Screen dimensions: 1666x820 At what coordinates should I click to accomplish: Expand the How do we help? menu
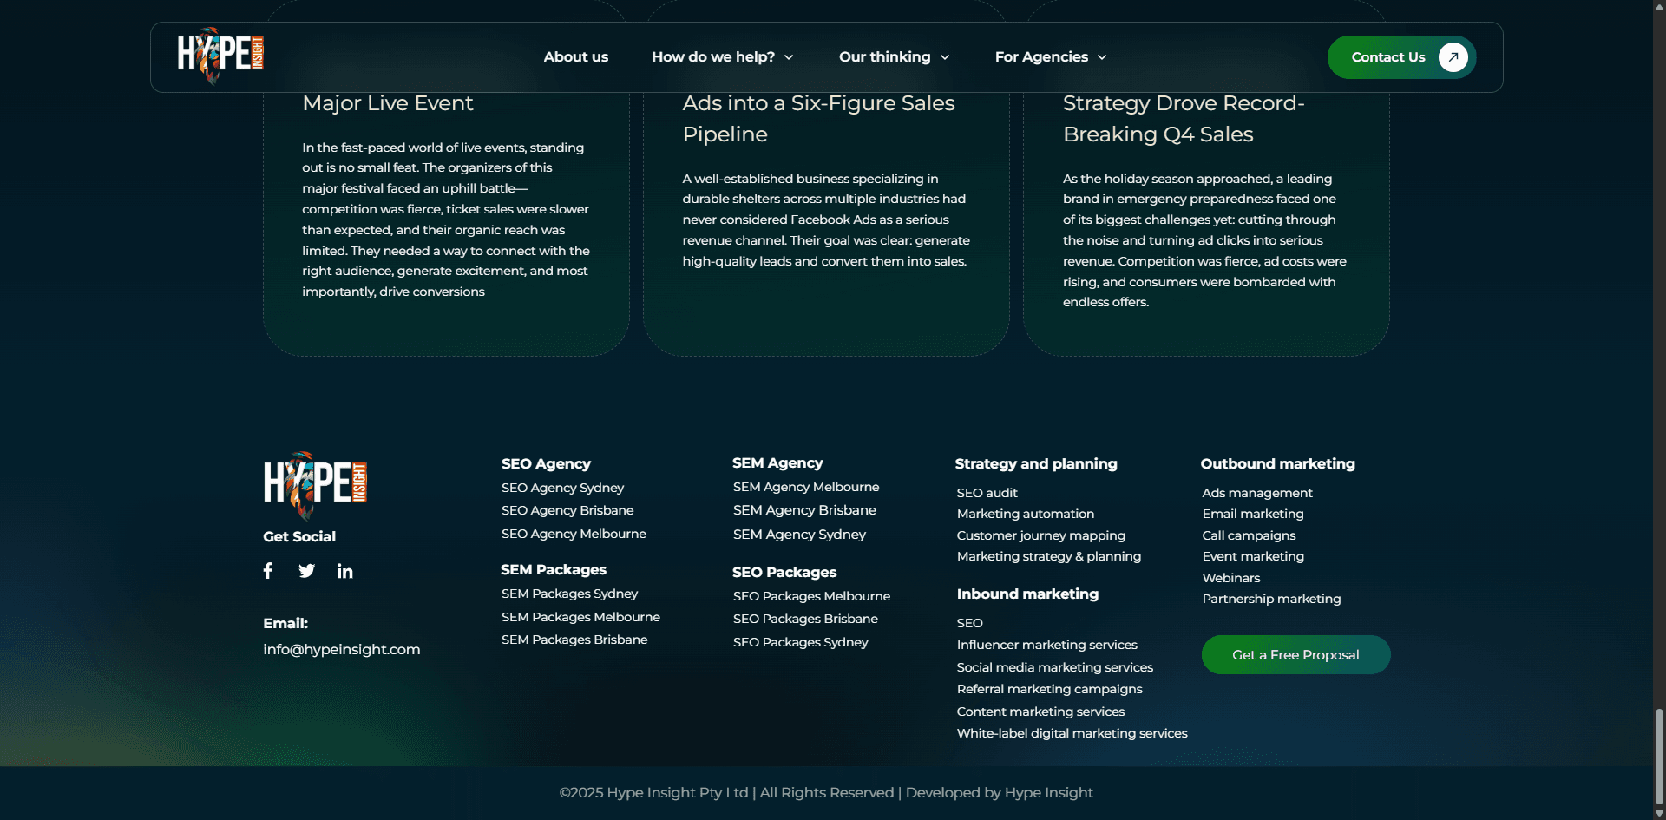tap(722, 57)
